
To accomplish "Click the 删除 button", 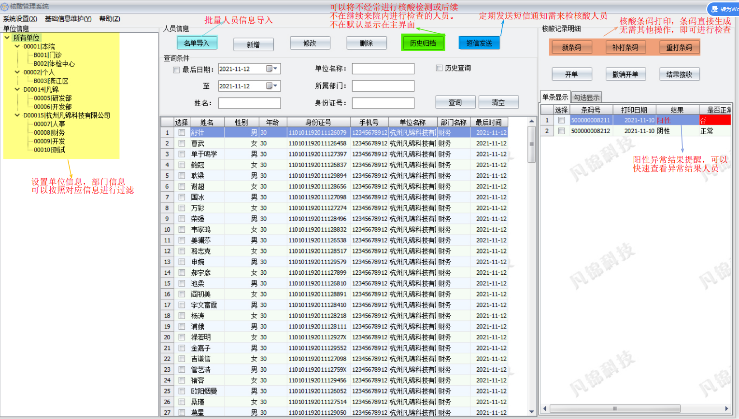I will (x=367, y=43).
